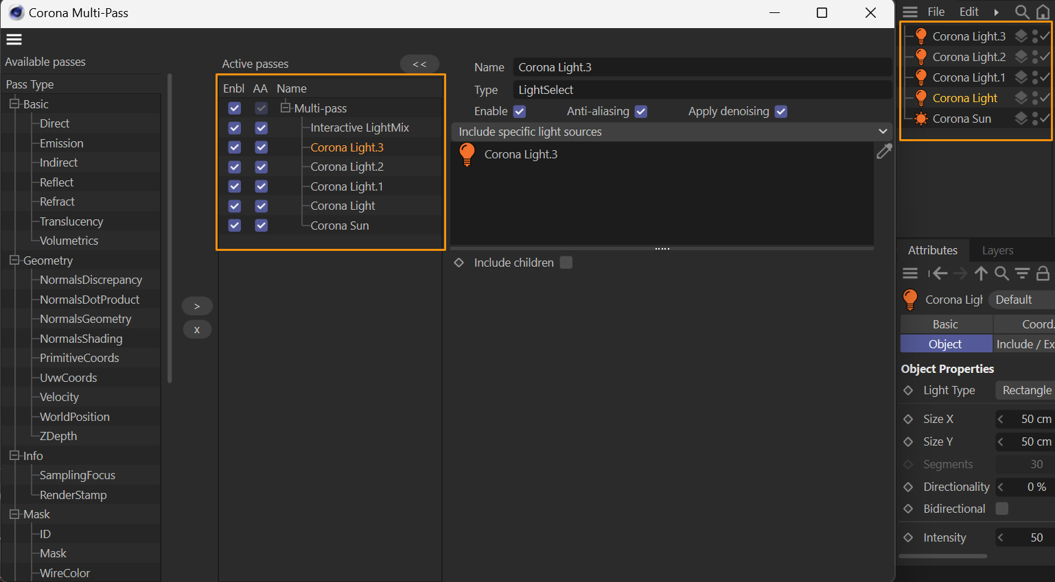Open the Edit menu in object manager
Screen dimensions: 1055x582
[x=969, y=12]
